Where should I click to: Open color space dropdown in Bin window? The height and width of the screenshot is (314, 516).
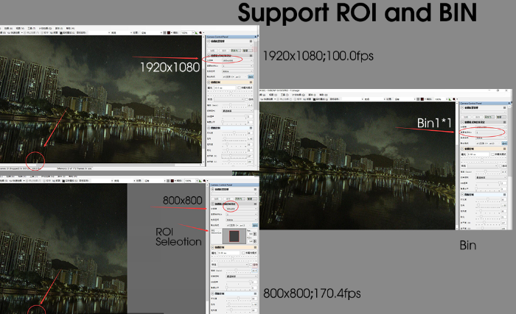click(x=491, y=138)
